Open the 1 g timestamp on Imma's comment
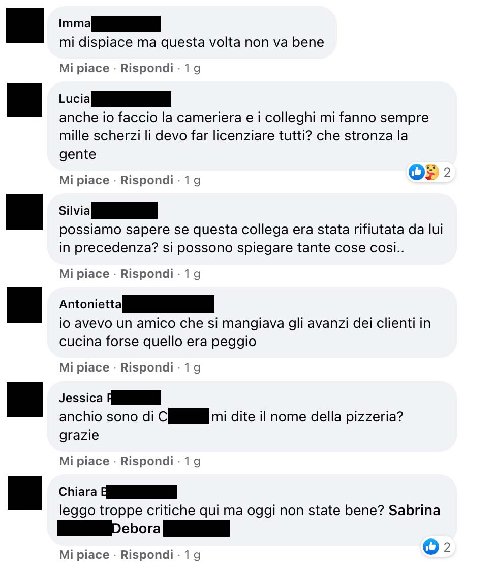The width and height of the screenshot is (495, 567). [192, 68]
